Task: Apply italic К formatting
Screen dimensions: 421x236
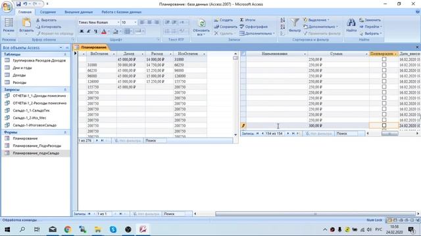Action: (x=89, y=31)
